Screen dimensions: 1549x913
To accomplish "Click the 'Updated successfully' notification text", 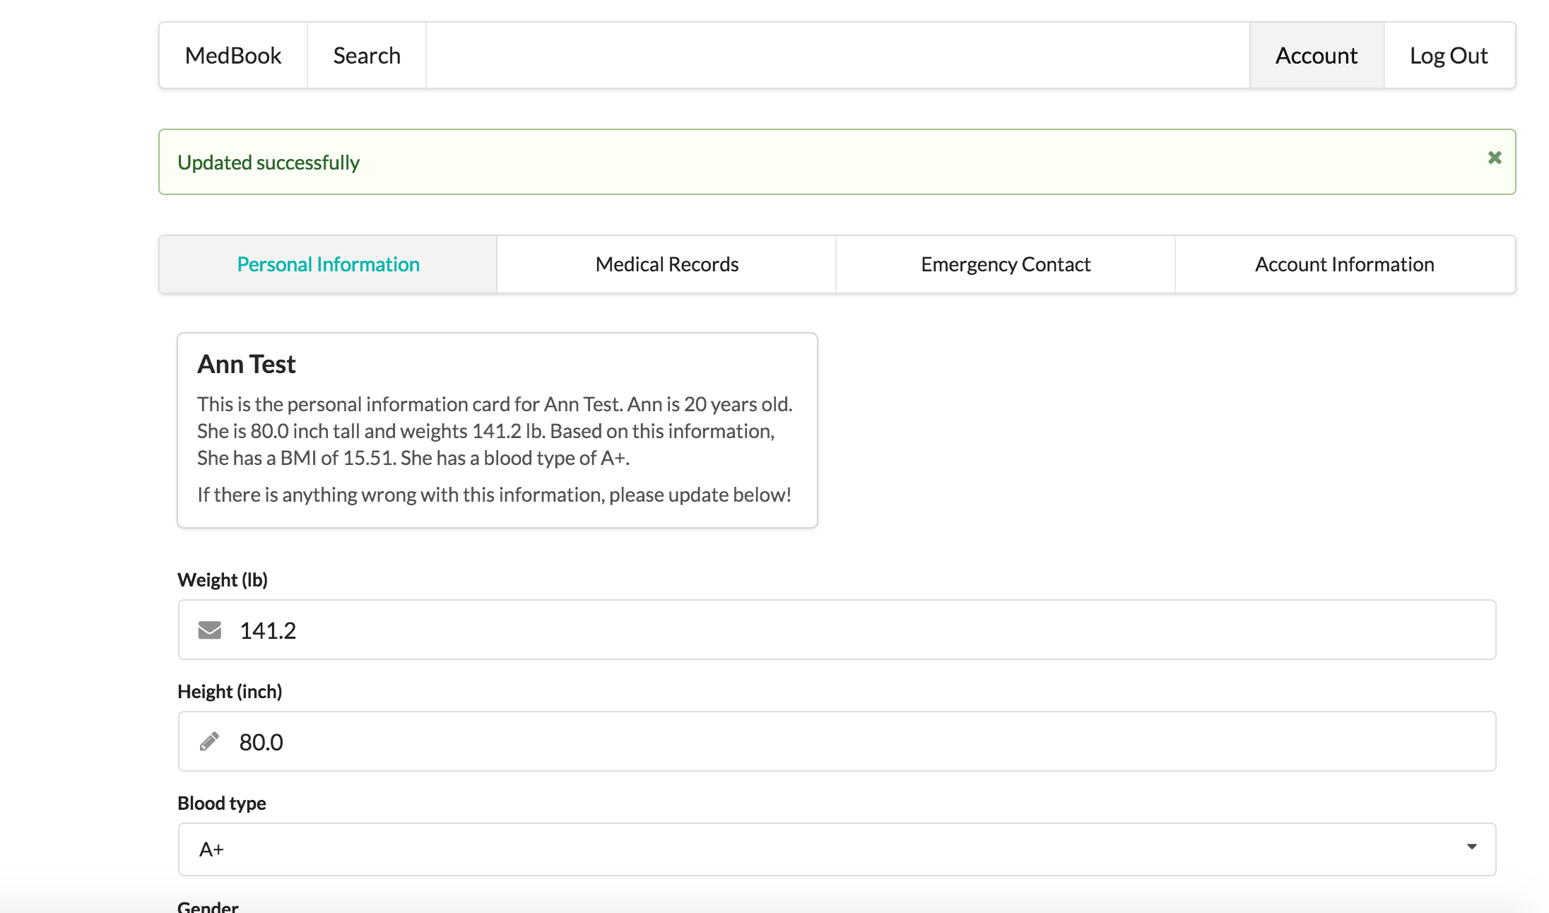I will coord(269,163).
